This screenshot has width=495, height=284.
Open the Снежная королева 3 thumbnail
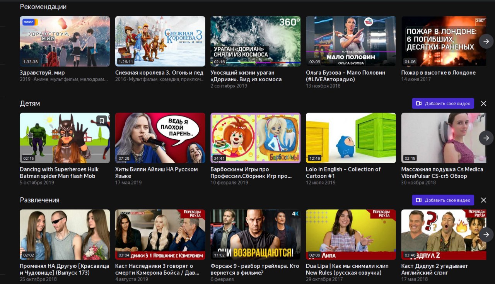pos(160,41)
